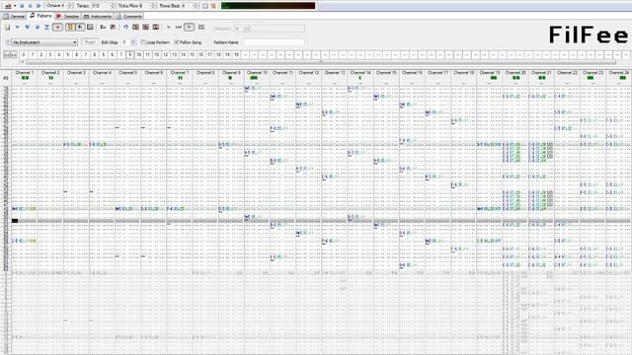The image size is (632, 355).
Task: Click the spinner left of No Instrument dropdown
Action: click(x=8, y=42)
